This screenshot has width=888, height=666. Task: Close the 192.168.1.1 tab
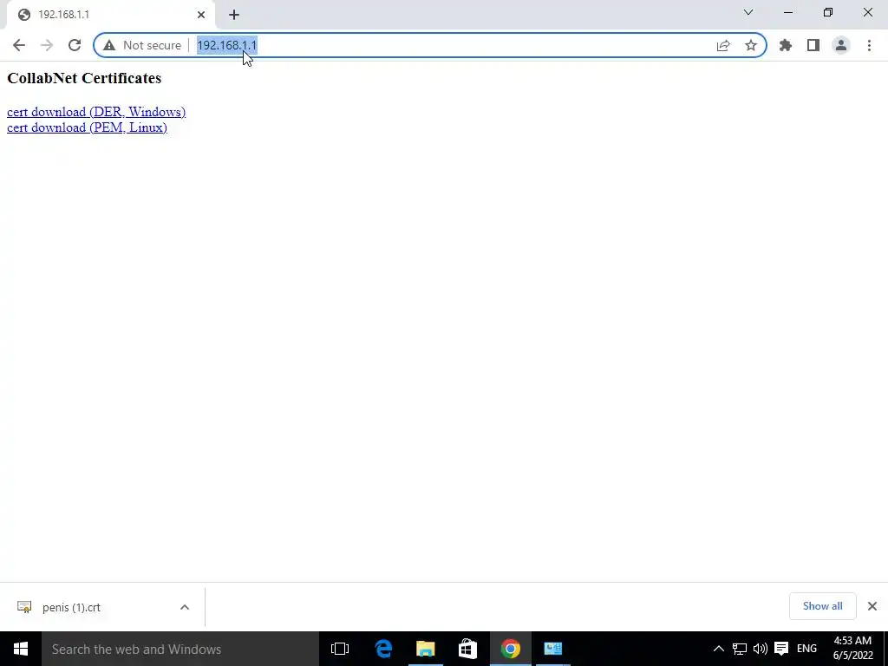pyautogui.click(x=201, y=15)
